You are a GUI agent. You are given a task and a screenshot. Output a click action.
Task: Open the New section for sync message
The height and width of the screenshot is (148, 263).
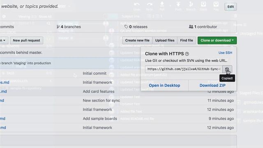click(x=102, y=100)
